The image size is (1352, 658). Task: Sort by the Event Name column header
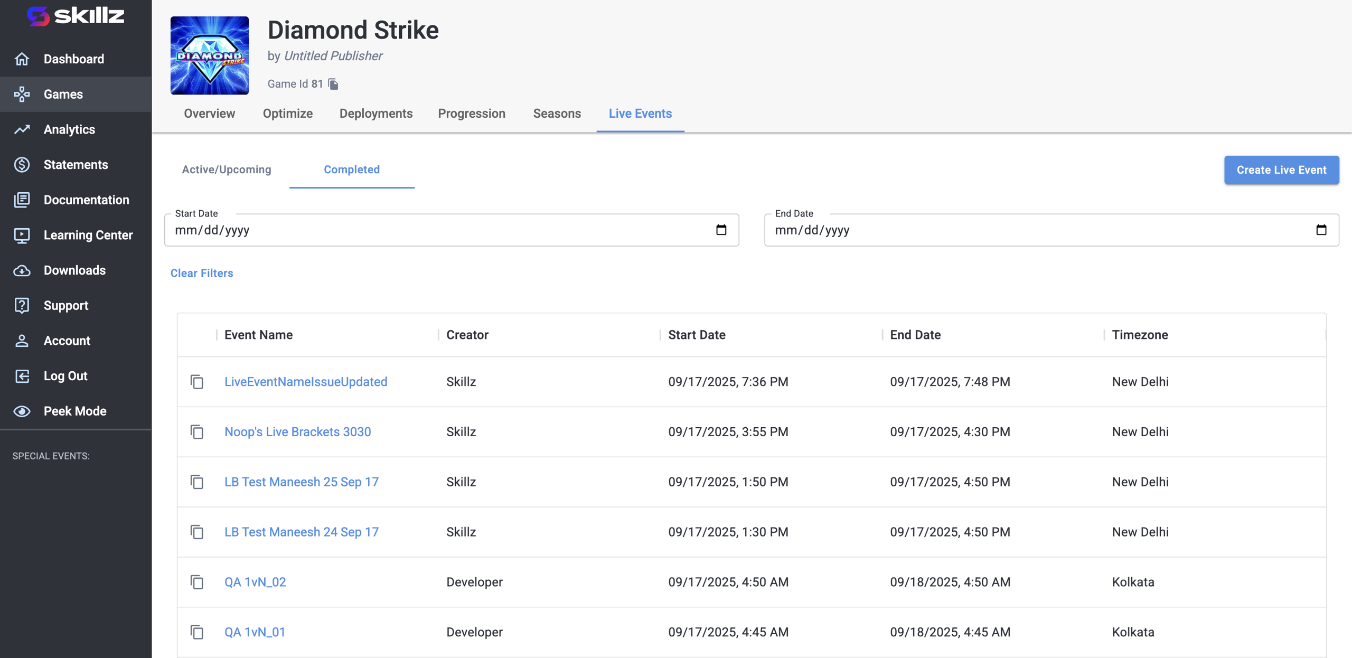pos(258,335)
